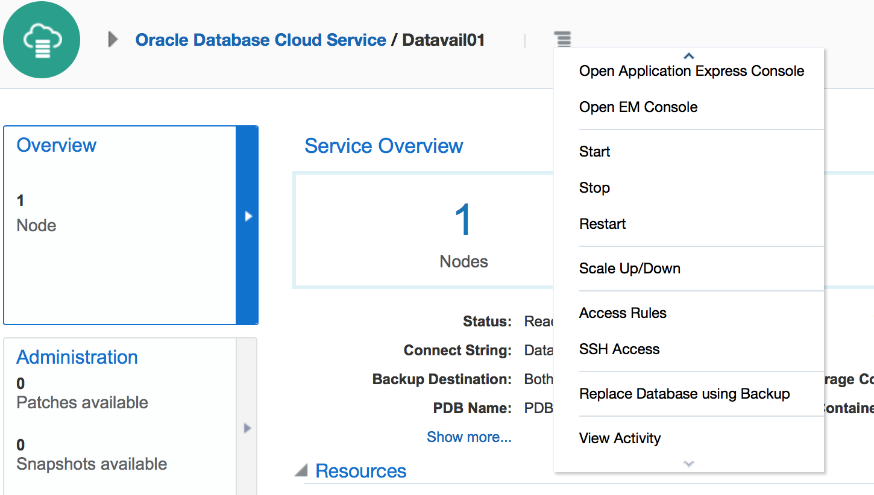Click Snapshots available text in Administration
Viewport: 874px width, 495px height.
pyautogui.click(x=92, y=464)
